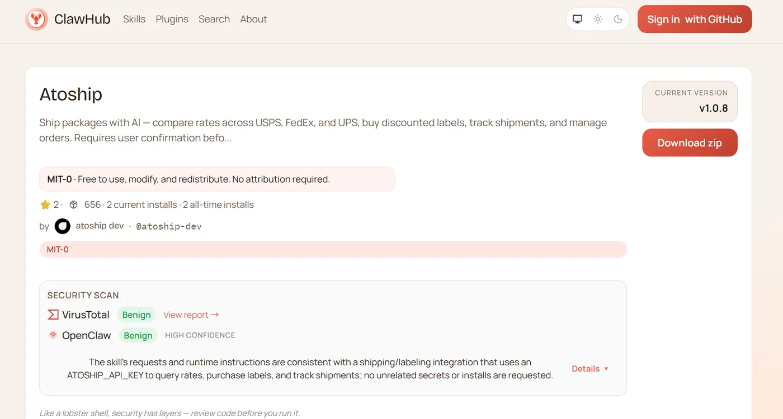This screenshot has height=419, width=783.
Task: Click the ClawHub site name
Action: (82, 19)
